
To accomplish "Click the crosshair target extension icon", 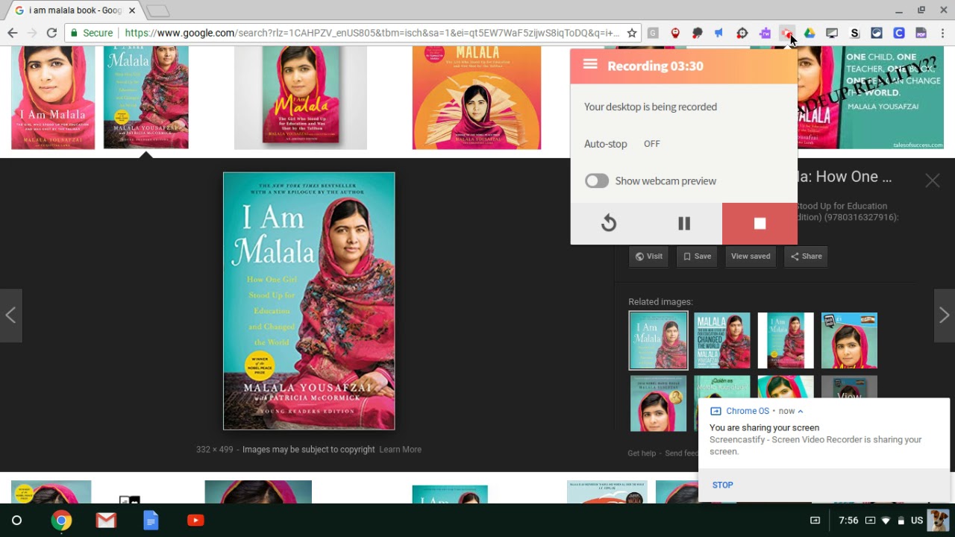I will click(x=742, y=33).
